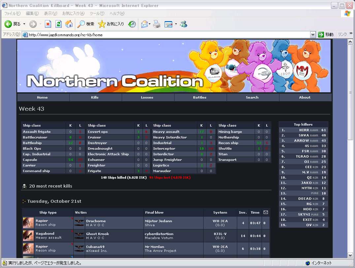The width and height of the screenshot is (355, 268).
Task: Open the ヘルプ(H) menu
Action: tap(117, 14)
